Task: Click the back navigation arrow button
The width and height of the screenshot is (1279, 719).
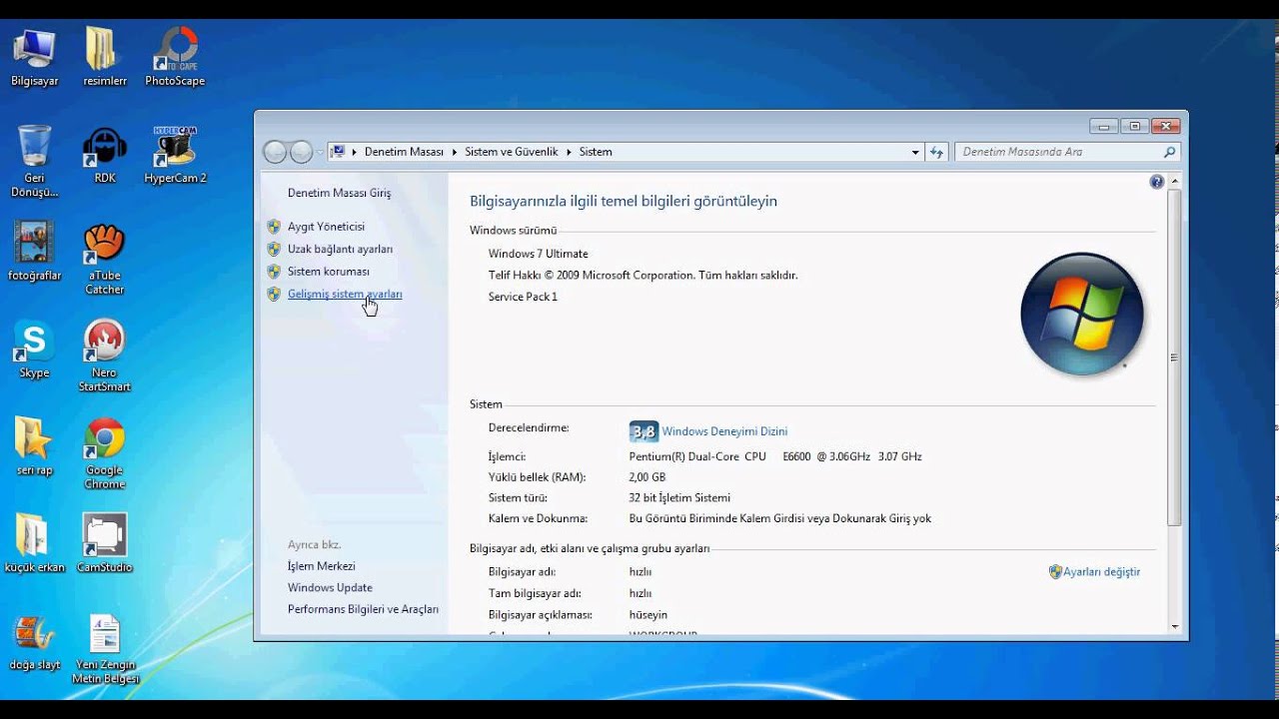Action: [x=275, y=152]
